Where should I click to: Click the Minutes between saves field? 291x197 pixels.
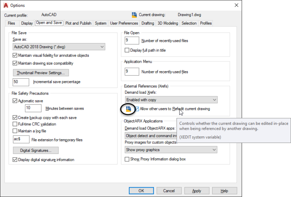click(33, 109)
